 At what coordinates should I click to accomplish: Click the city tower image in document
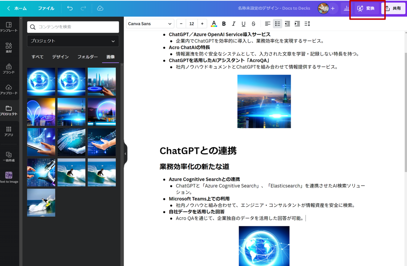click(x=264, y=101)
